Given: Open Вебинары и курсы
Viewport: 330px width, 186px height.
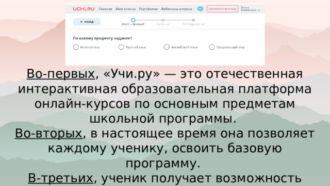Looking at the screenshot, I should 176,9.
